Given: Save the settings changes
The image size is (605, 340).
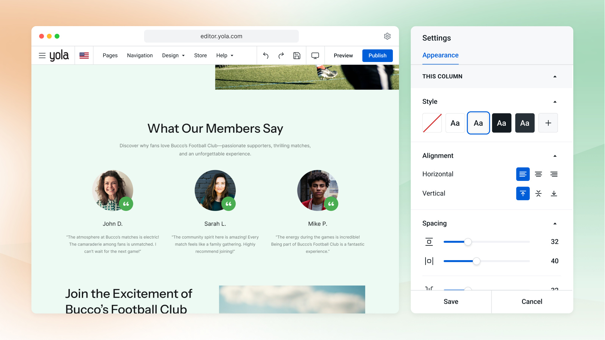Looking at the screenshot, I should click(451, 302).
